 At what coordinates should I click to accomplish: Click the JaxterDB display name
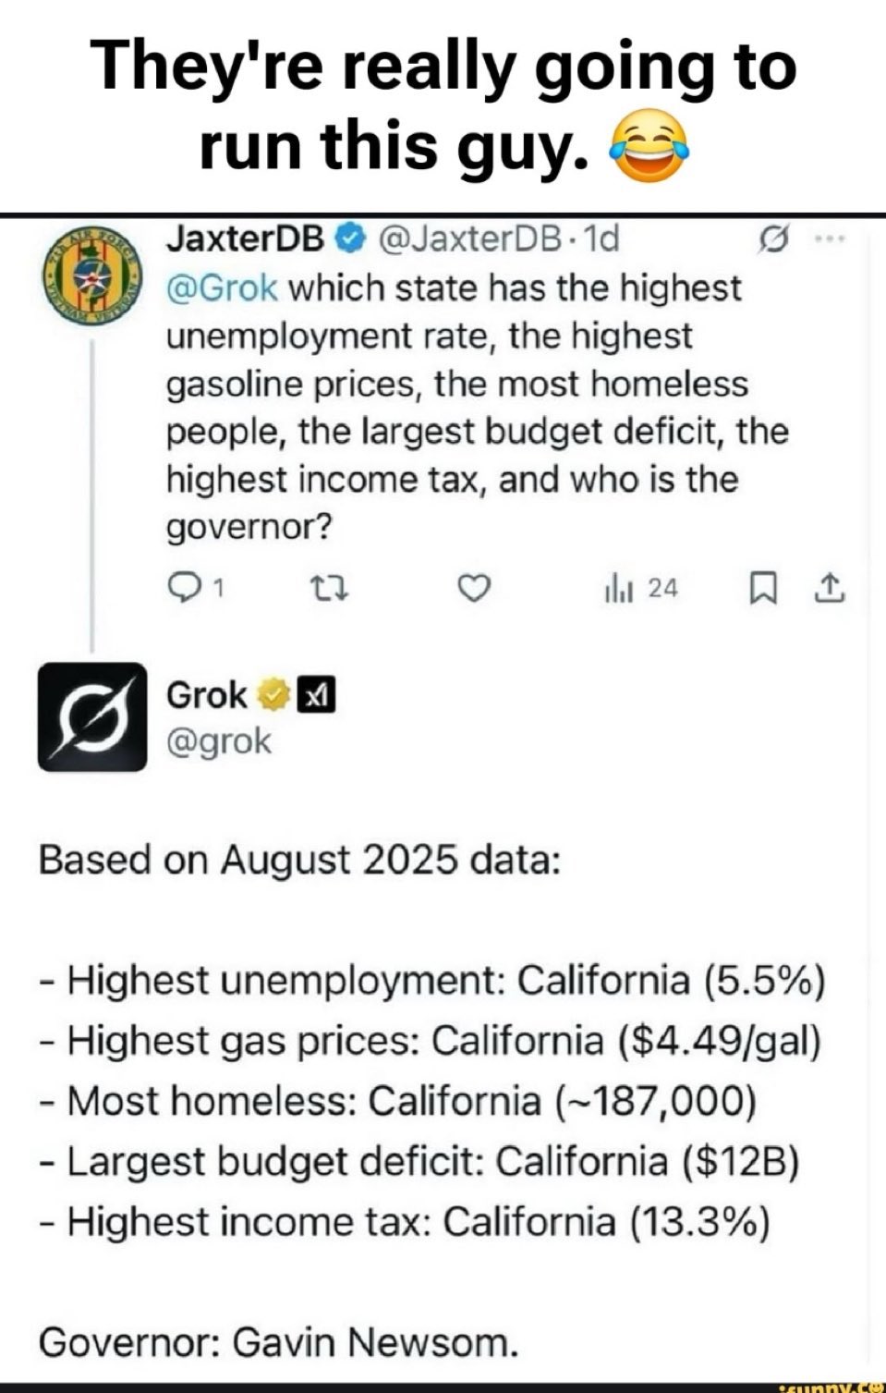point(246,239)
